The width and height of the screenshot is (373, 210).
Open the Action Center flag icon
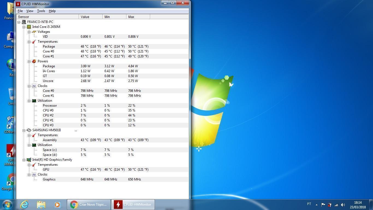pyautogui.click(x=323, y=205)
